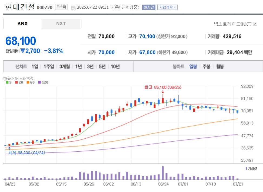Open the NXT help question-mark icon
Viewport: 263px width, 192px height.
[255, 24]
